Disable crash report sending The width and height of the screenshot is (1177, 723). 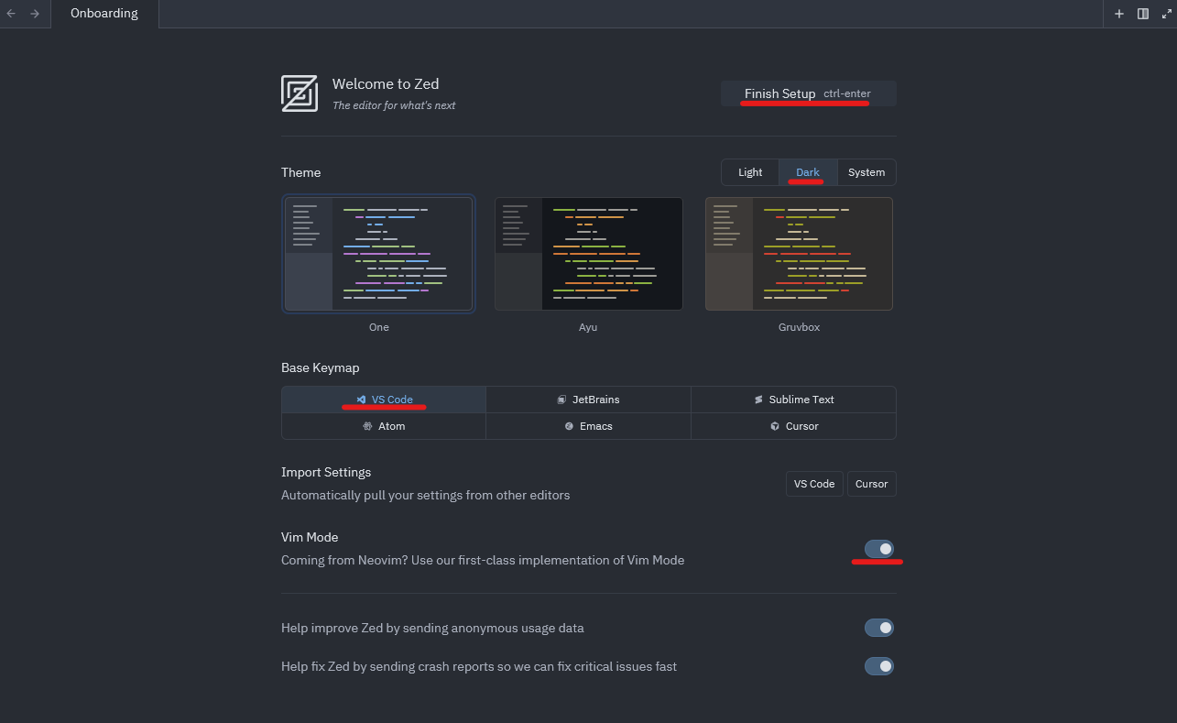[878, 665]
